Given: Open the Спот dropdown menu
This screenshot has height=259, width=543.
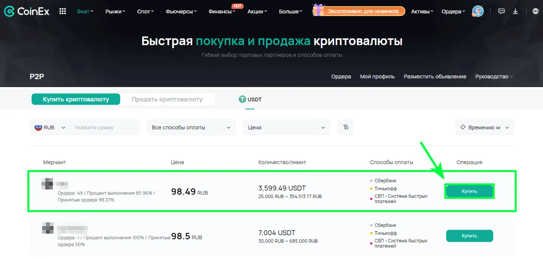Looking at the screenshot, I should 145,12.
